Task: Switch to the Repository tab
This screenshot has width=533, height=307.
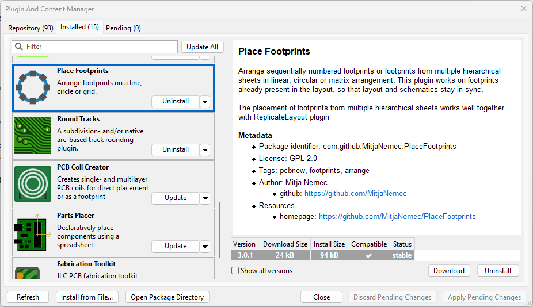Action: pos(31,28)
